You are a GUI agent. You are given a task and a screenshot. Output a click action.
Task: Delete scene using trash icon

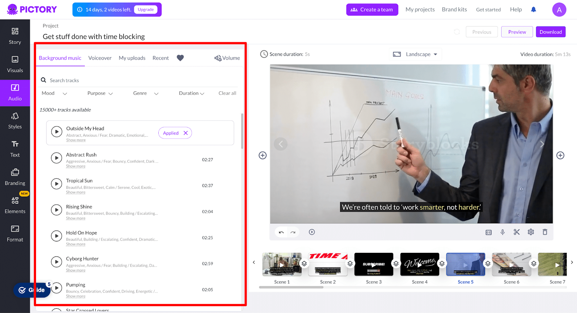click(x=545, y=232)
